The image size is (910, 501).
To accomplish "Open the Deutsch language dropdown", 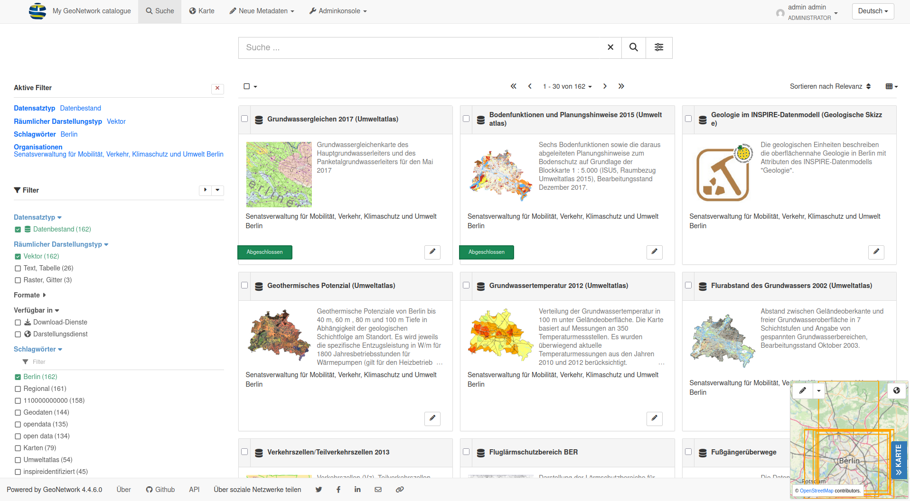I will point(872,11).
